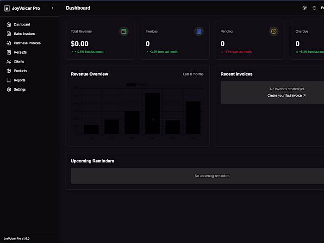Image resolution: width=324 pixels, height=243 pixels.
Task: Go to Settings page
Action: [20, 89]
